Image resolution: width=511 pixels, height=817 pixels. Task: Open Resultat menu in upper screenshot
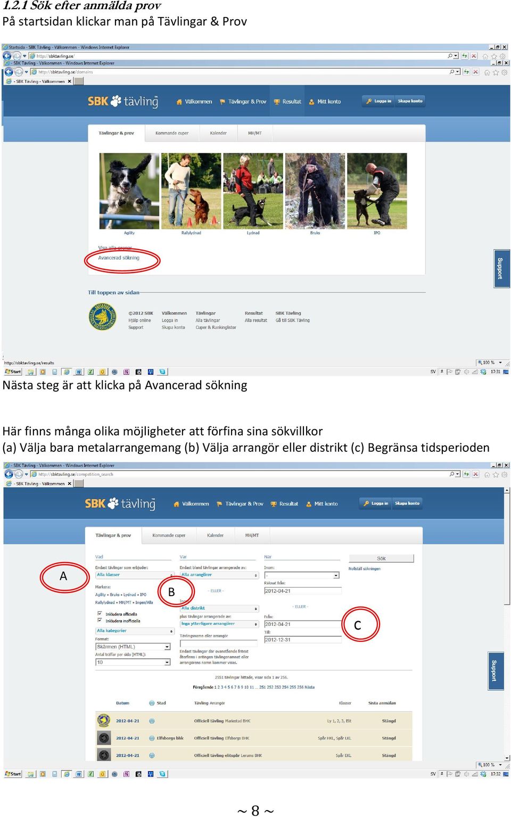click(287, 101)
